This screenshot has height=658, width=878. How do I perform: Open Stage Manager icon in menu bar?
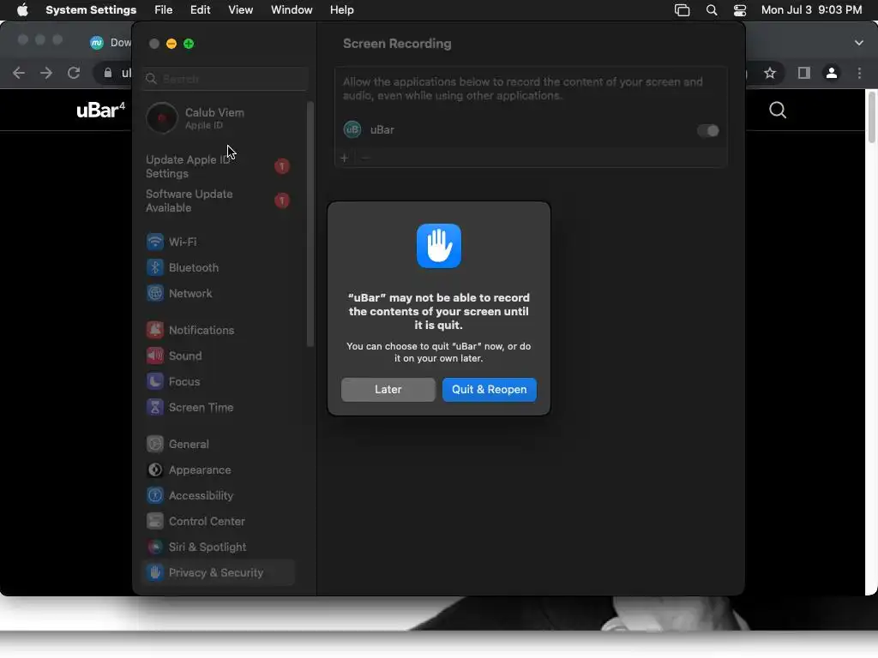[682, 10]
